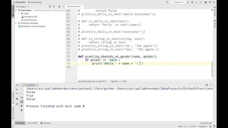Collapse all in the Project panel

[x=54, y=6]
